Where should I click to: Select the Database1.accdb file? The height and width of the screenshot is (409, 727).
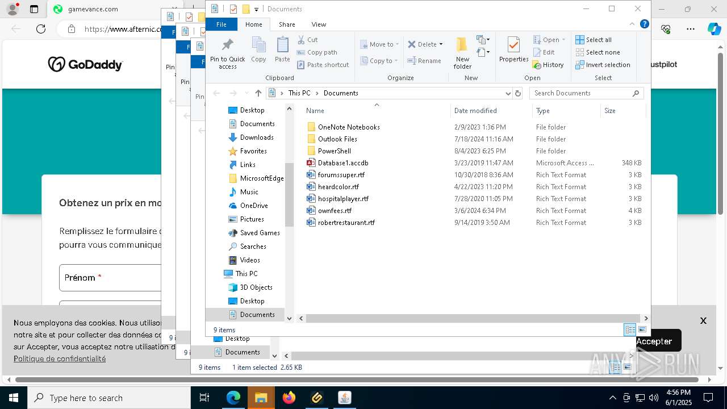343,163
